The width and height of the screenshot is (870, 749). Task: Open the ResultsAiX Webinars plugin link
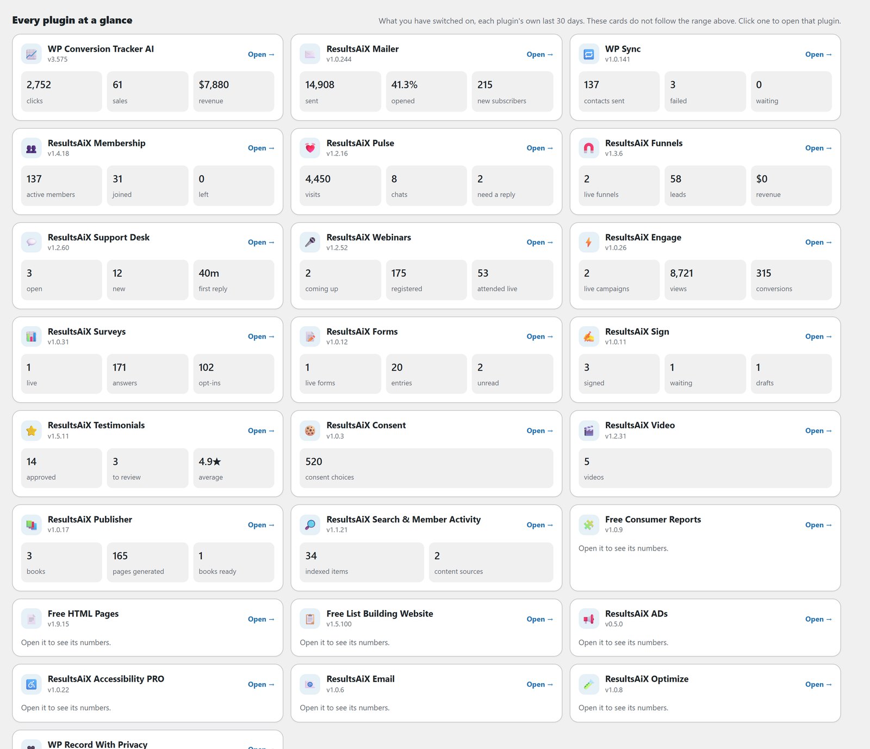[540, 242]
